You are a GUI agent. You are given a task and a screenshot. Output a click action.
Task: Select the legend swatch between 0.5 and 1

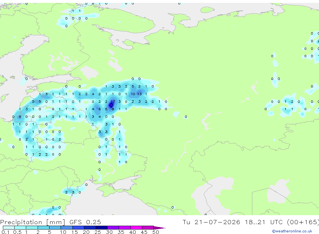click(x=20, y=228)
